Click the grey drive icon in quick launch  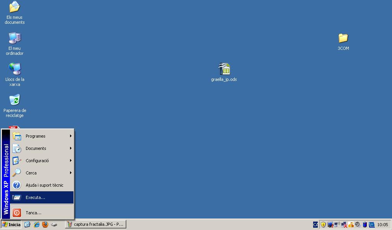[x=54, y=225]
